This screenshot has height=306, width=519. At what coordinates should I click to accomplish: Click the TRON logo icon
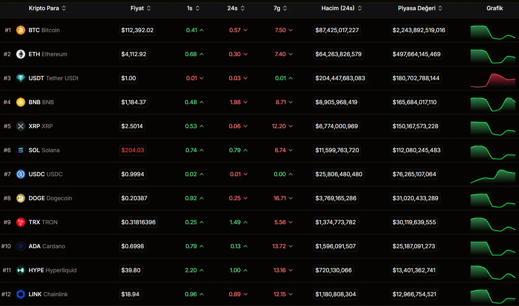[x=21, y=222]
